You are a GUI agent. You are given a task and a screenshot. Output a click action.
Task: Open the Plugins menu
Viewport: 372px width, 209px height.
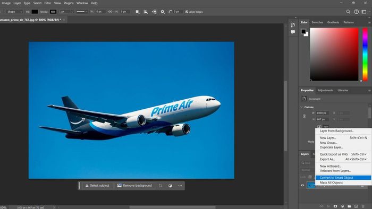point(69,3)
